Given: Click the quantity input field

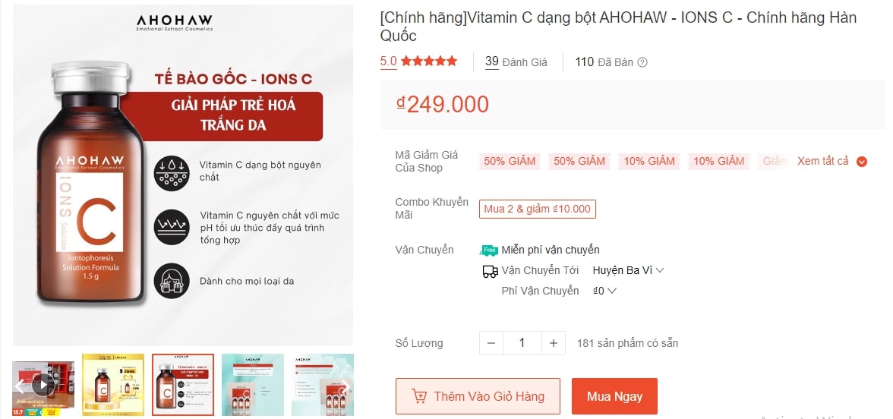Looking at the screenshot, I should [x=522, y=343].
